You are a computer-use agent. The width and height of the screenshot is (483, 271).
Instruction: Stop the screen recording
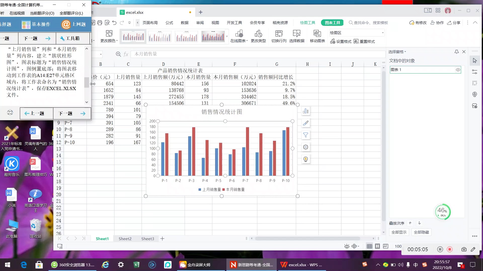(x=450, y=249)
